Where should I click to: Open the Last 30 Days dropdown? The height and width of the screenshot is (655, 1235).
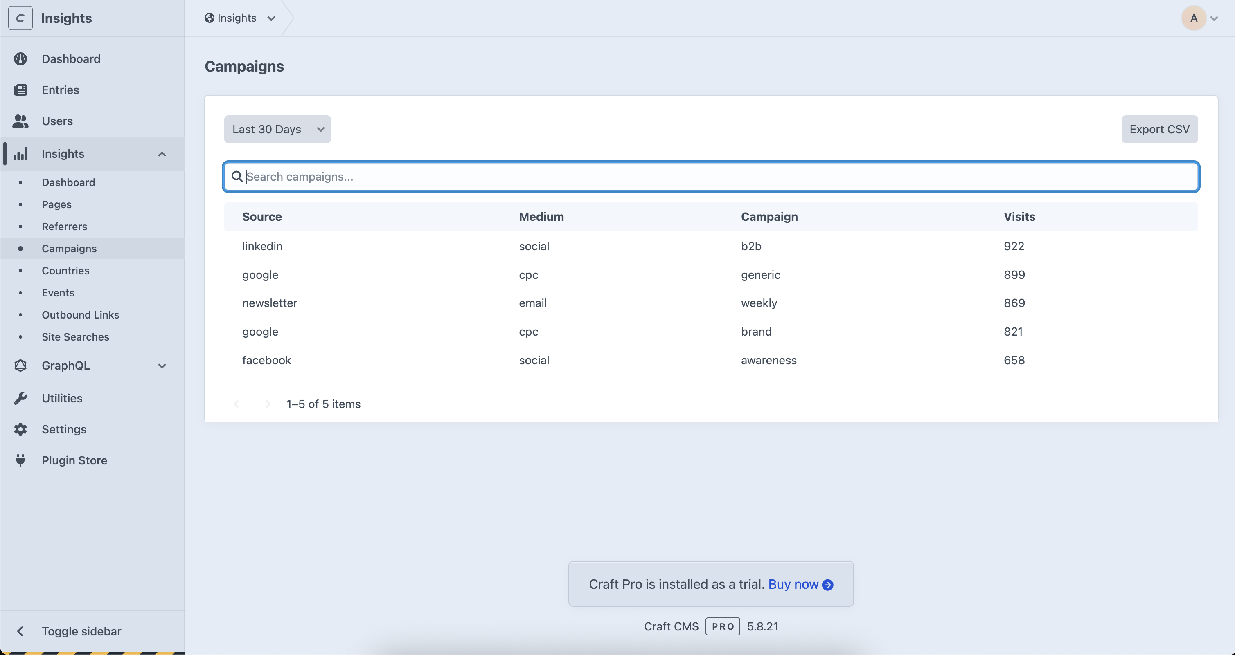(277, 129)
